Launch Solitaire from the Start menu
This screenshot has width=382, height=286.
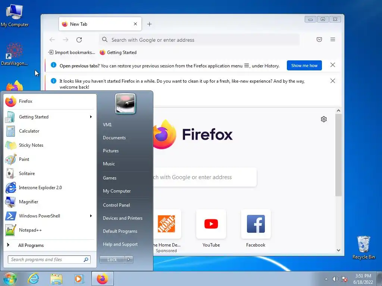click(50, 174)
